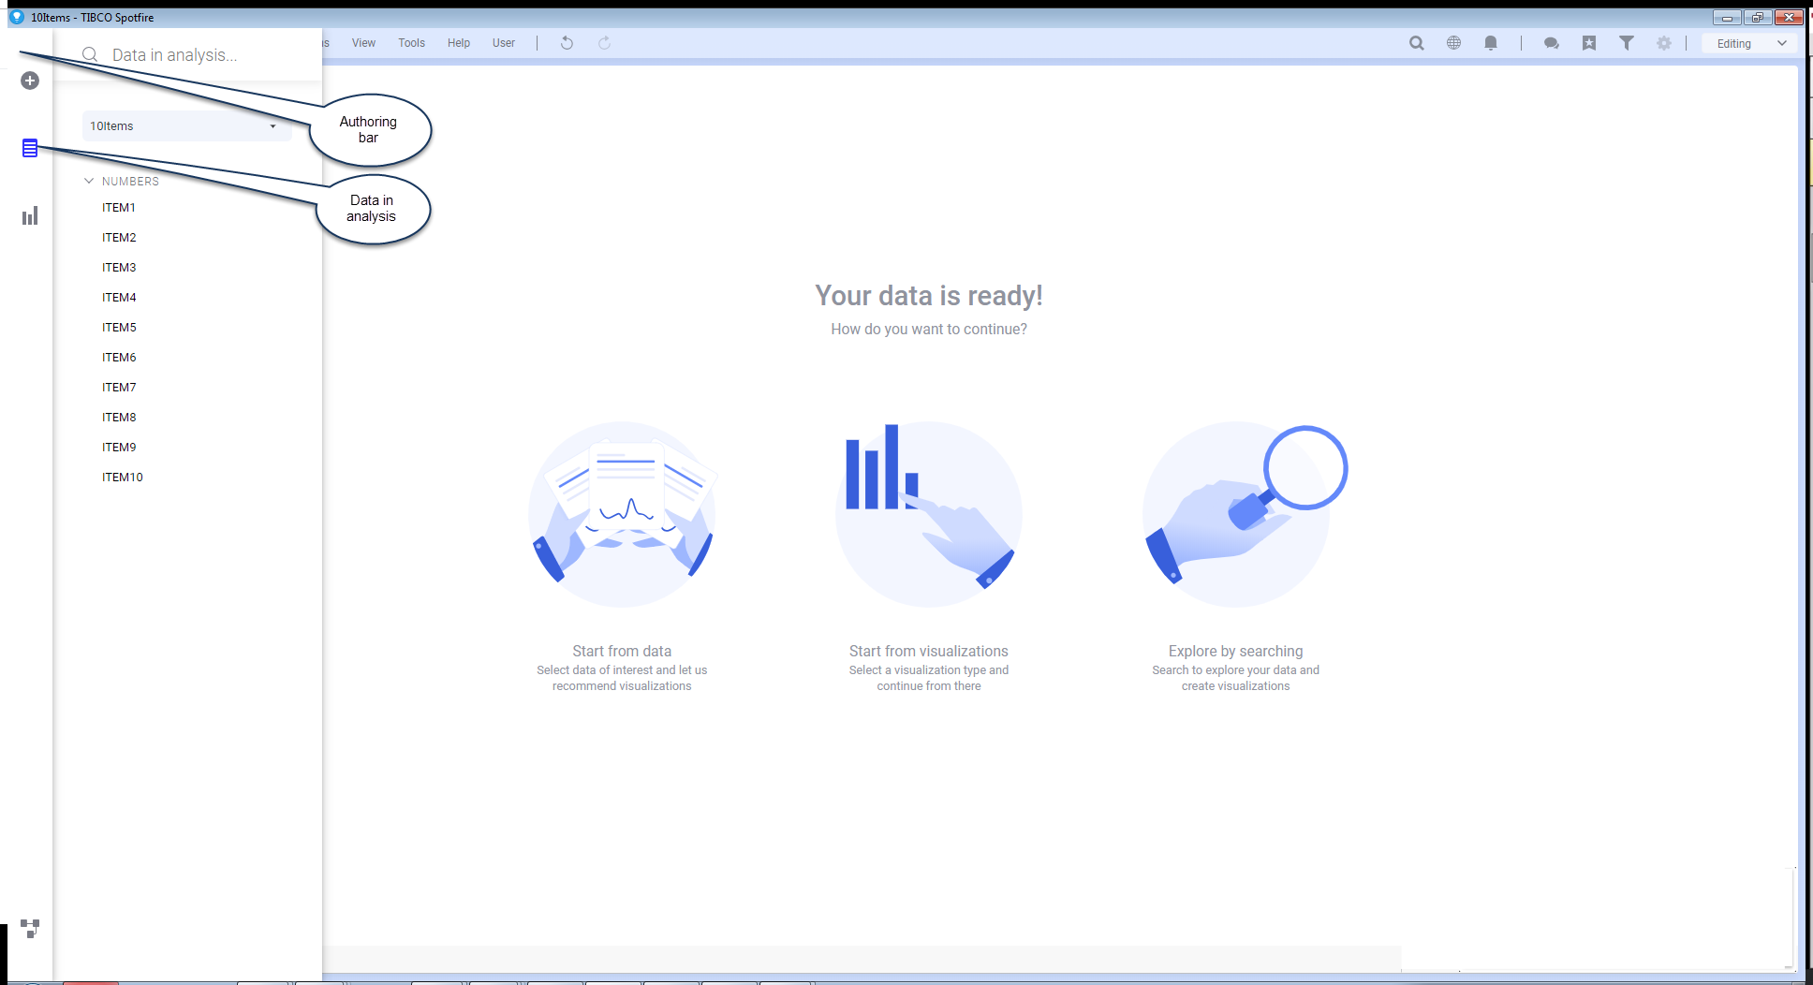1813x985 pixels.
Task: Select column ITEM3
Action: [119, 268]
